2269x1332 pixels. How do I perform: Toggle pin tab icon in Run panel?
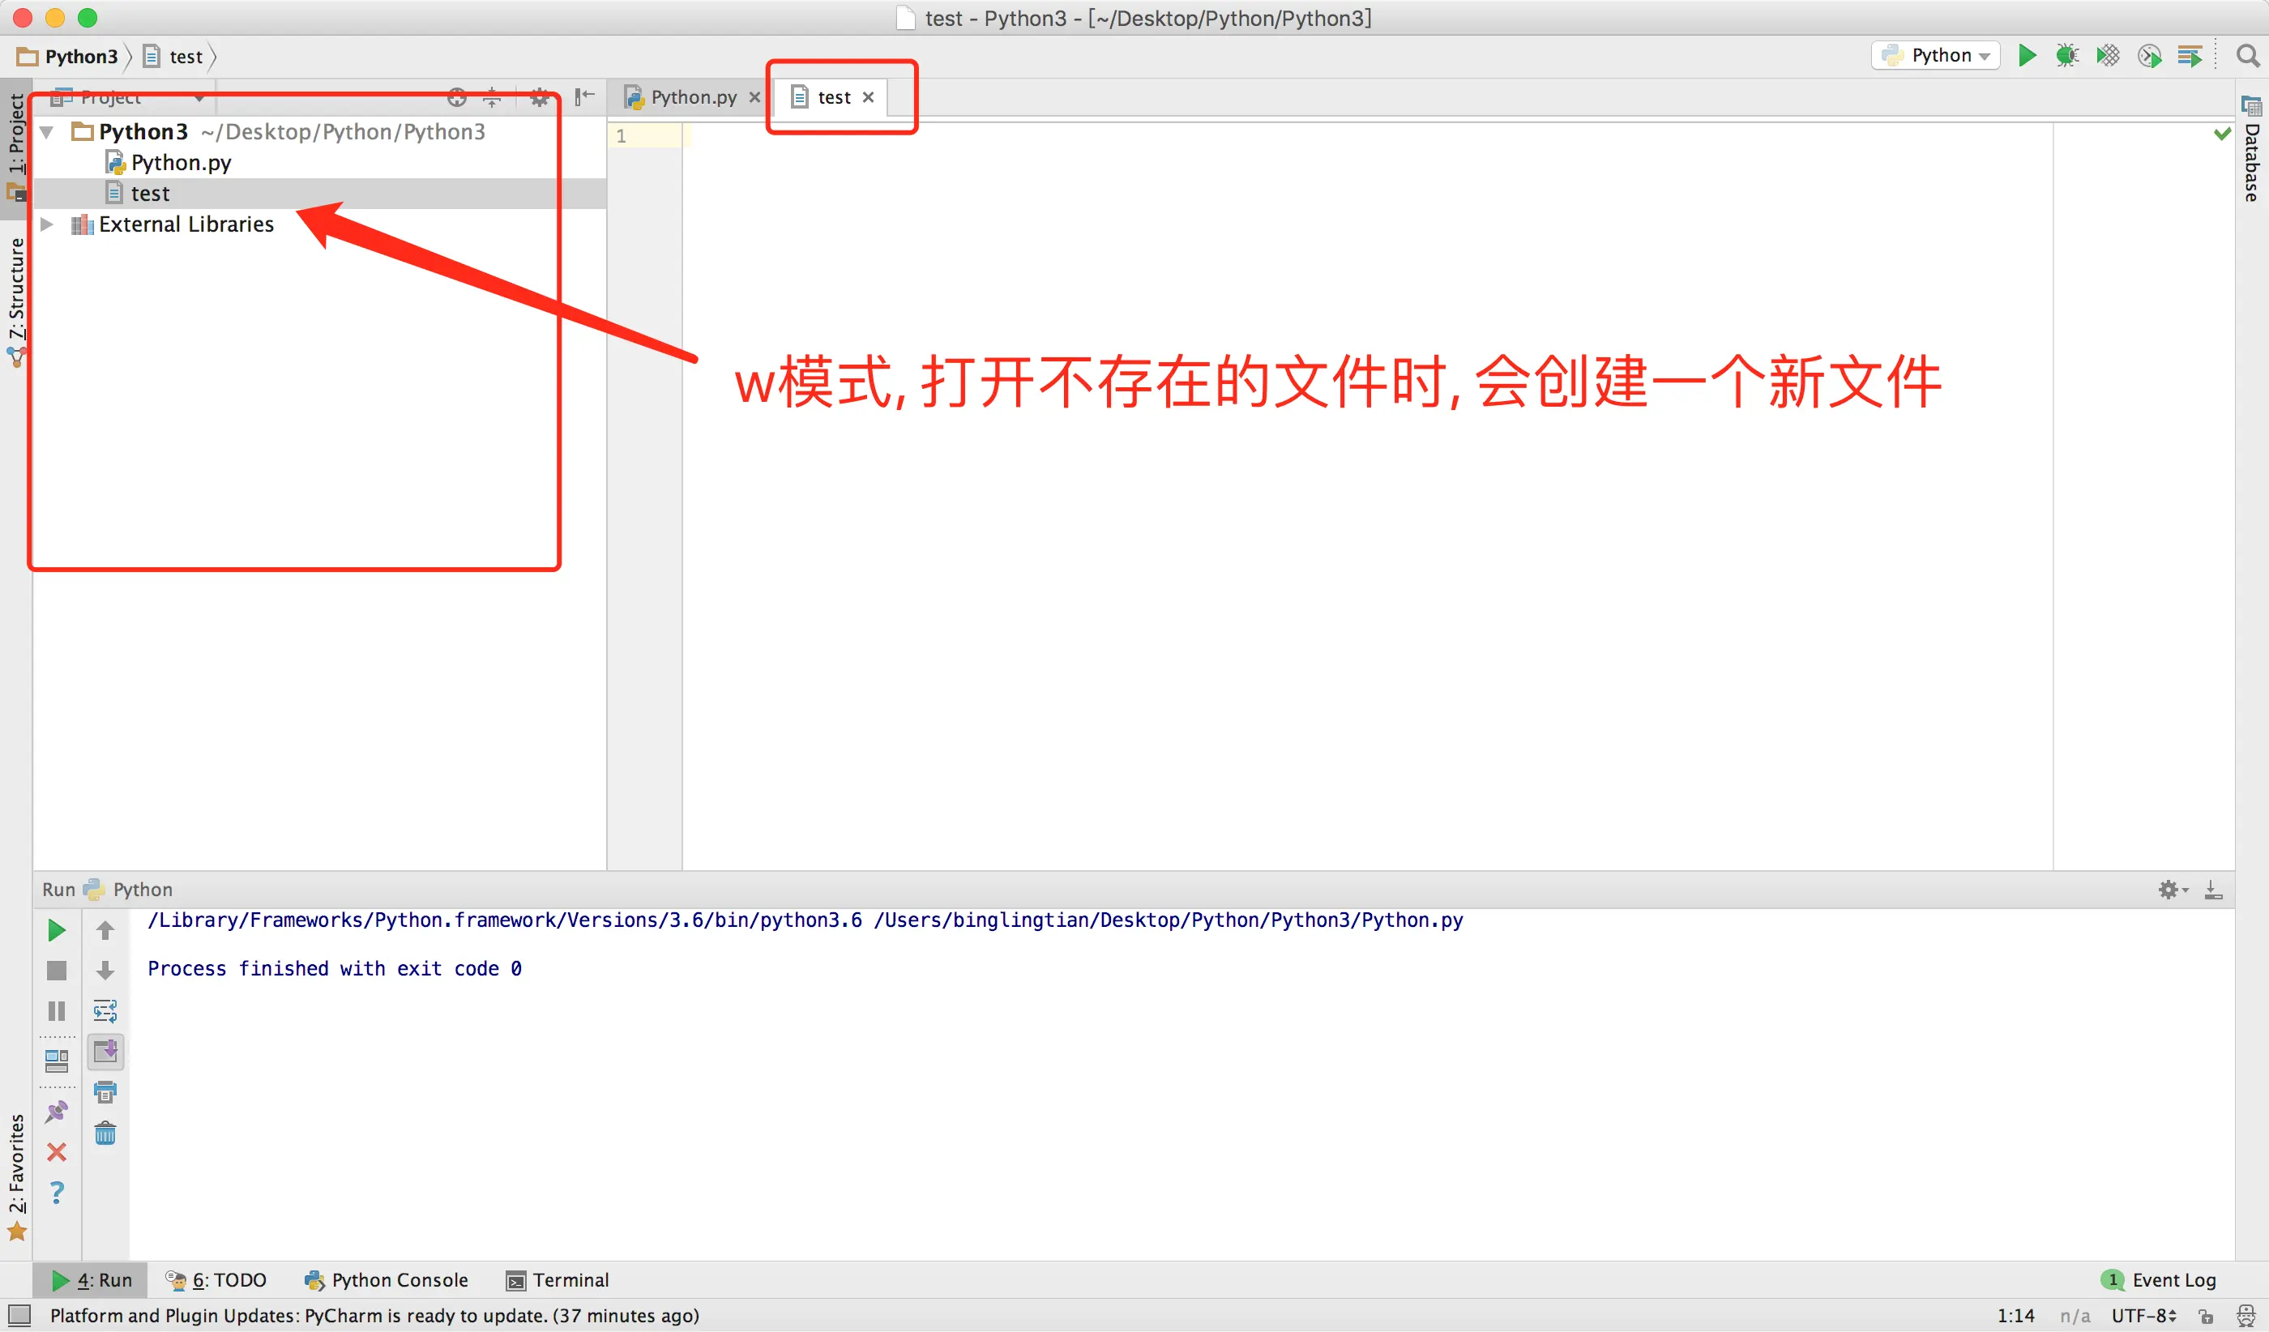(56, 1112)
